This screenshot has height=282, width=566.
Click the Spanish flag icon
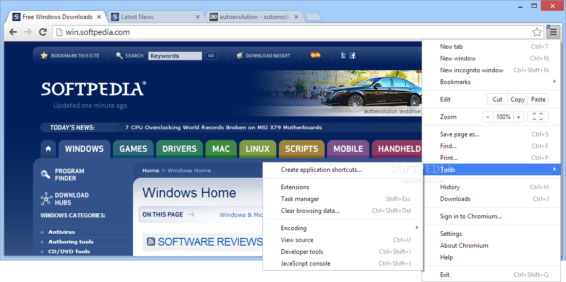click(315, 55)
